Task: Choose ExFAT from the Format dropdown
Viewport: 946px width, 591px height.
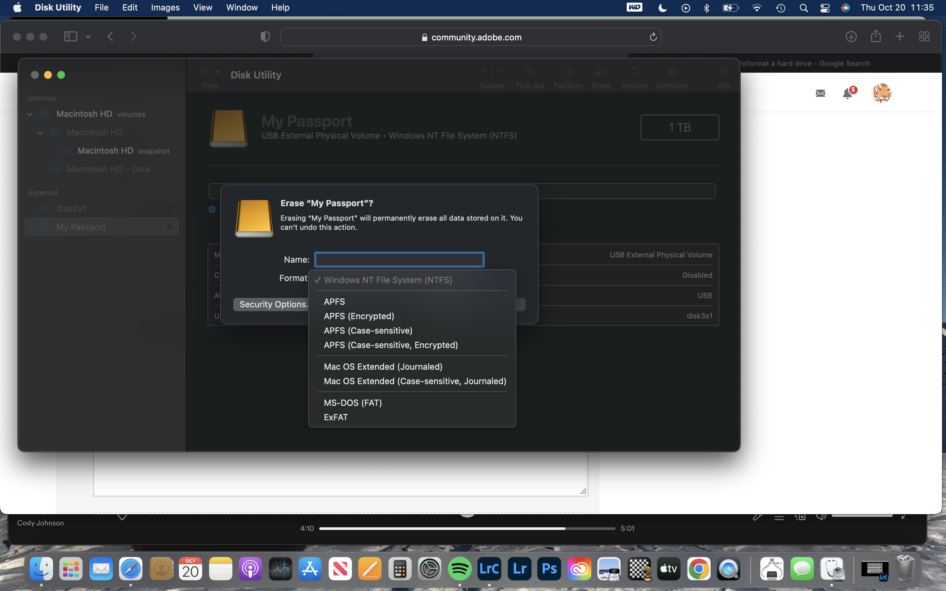Action: pos(335,417)
